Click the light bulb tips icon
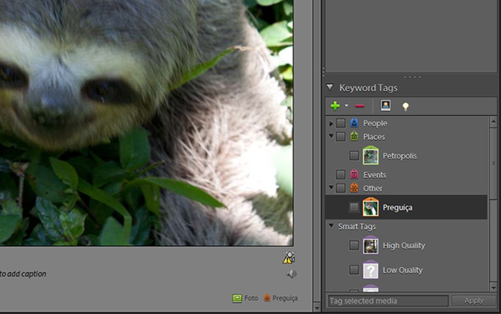Screen dimensions: 501x314 pos(405,107)
